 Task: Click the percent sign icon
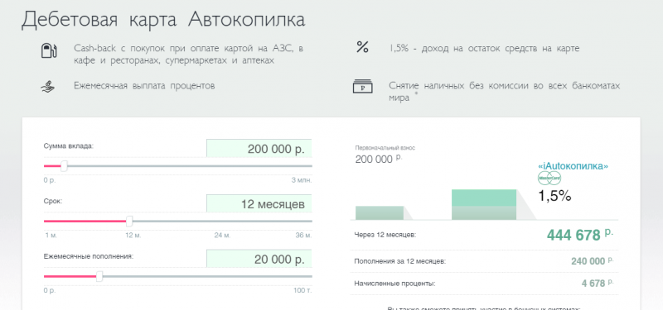point(362,47)
